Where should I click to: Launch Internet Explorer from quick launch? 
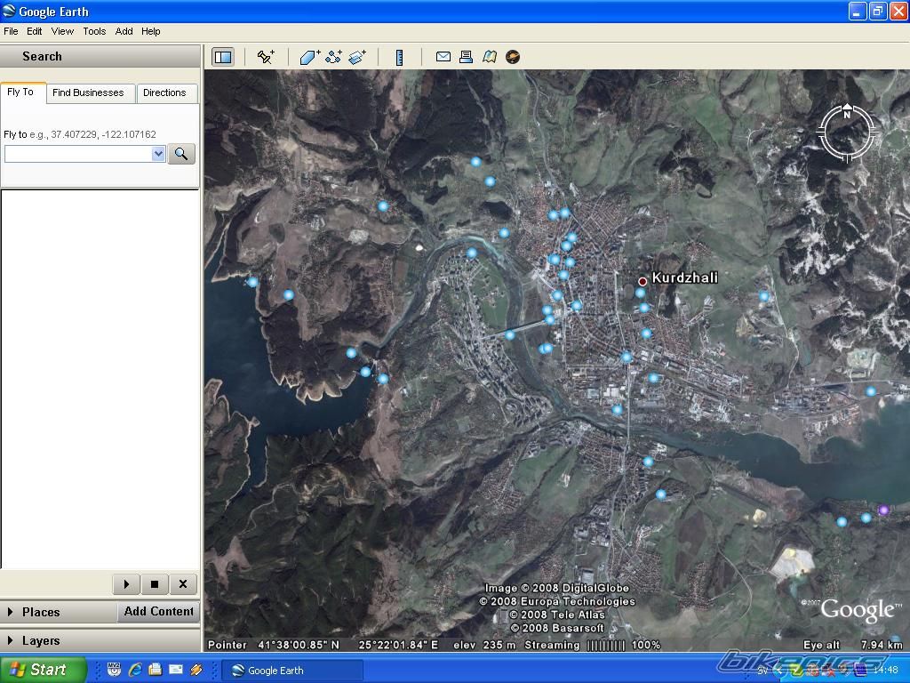(135, 670)
